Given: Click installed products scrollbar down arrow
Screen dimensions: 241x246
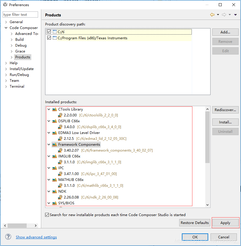Looking at the screenshot, I should 207,205.
